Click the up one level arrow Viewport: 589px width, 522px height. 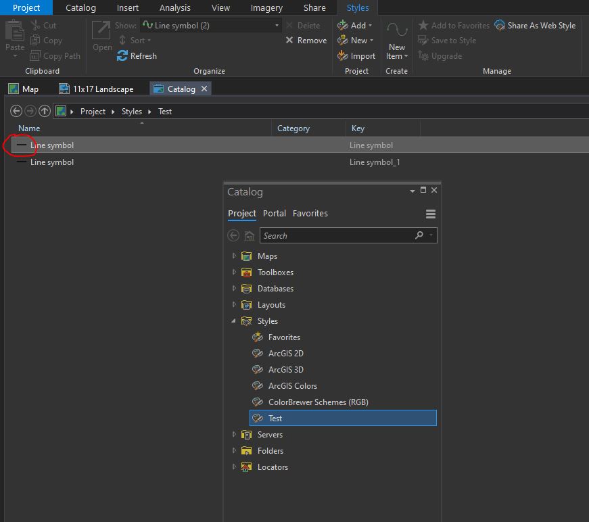(45, 111)
